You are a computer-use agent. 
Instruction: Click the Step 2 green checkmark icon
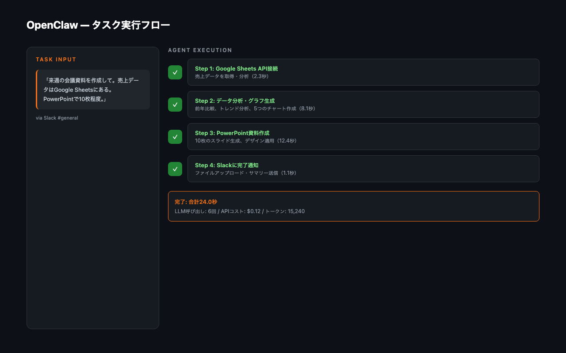tap(175, 104)
